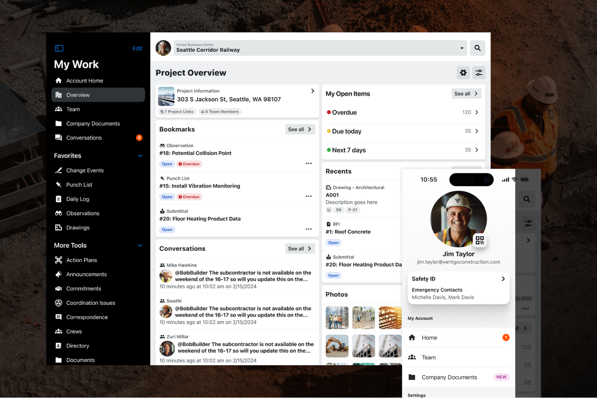Open Daily Log using its notepad icon
The height and width of the screenshot is (398, 597).
pyautogui.click(x=58, y=199)
